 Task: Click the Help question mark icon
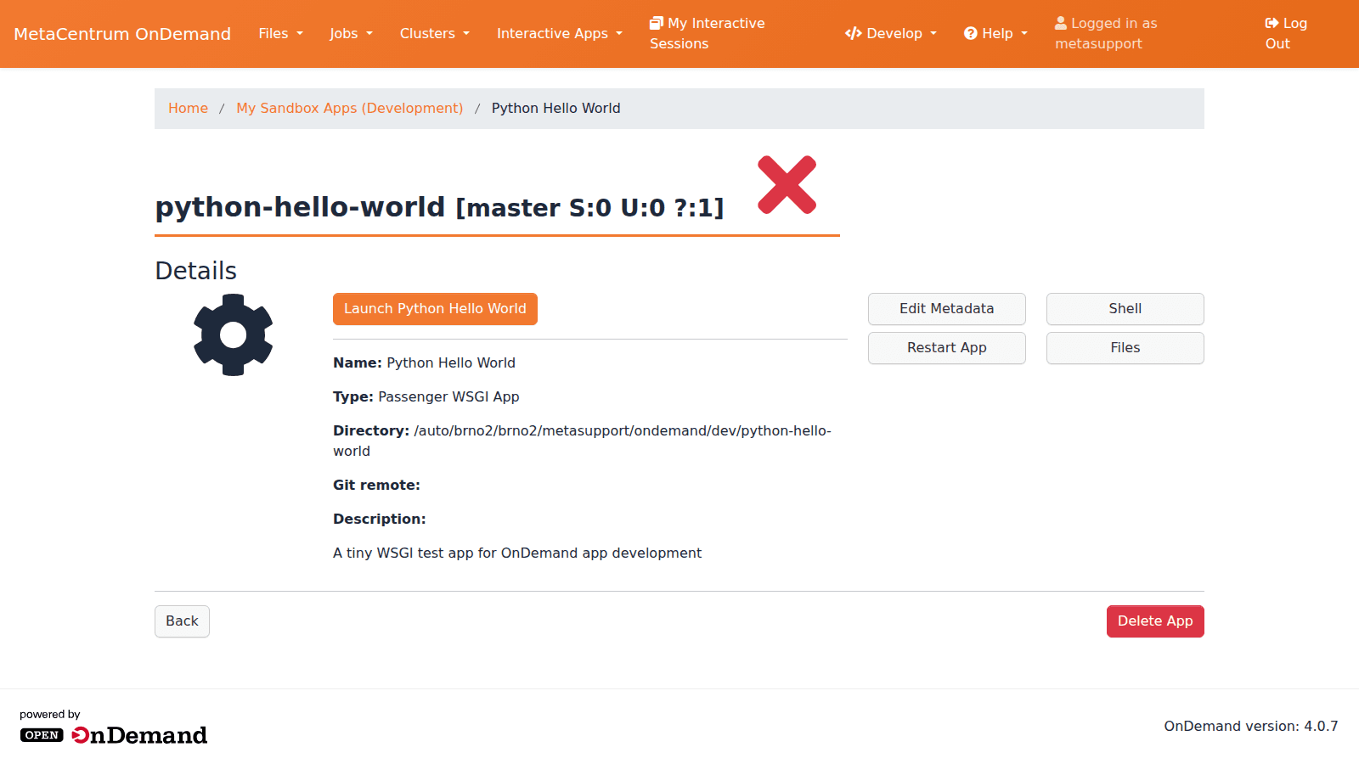coord(971,33)
